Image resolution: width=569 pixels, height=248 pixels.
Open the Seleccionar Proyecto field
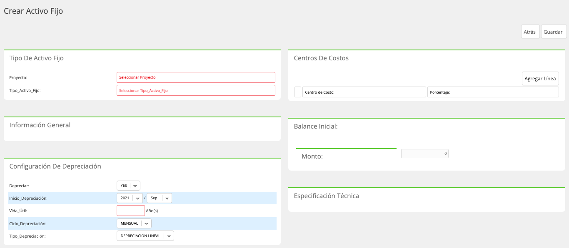(196, 77)
